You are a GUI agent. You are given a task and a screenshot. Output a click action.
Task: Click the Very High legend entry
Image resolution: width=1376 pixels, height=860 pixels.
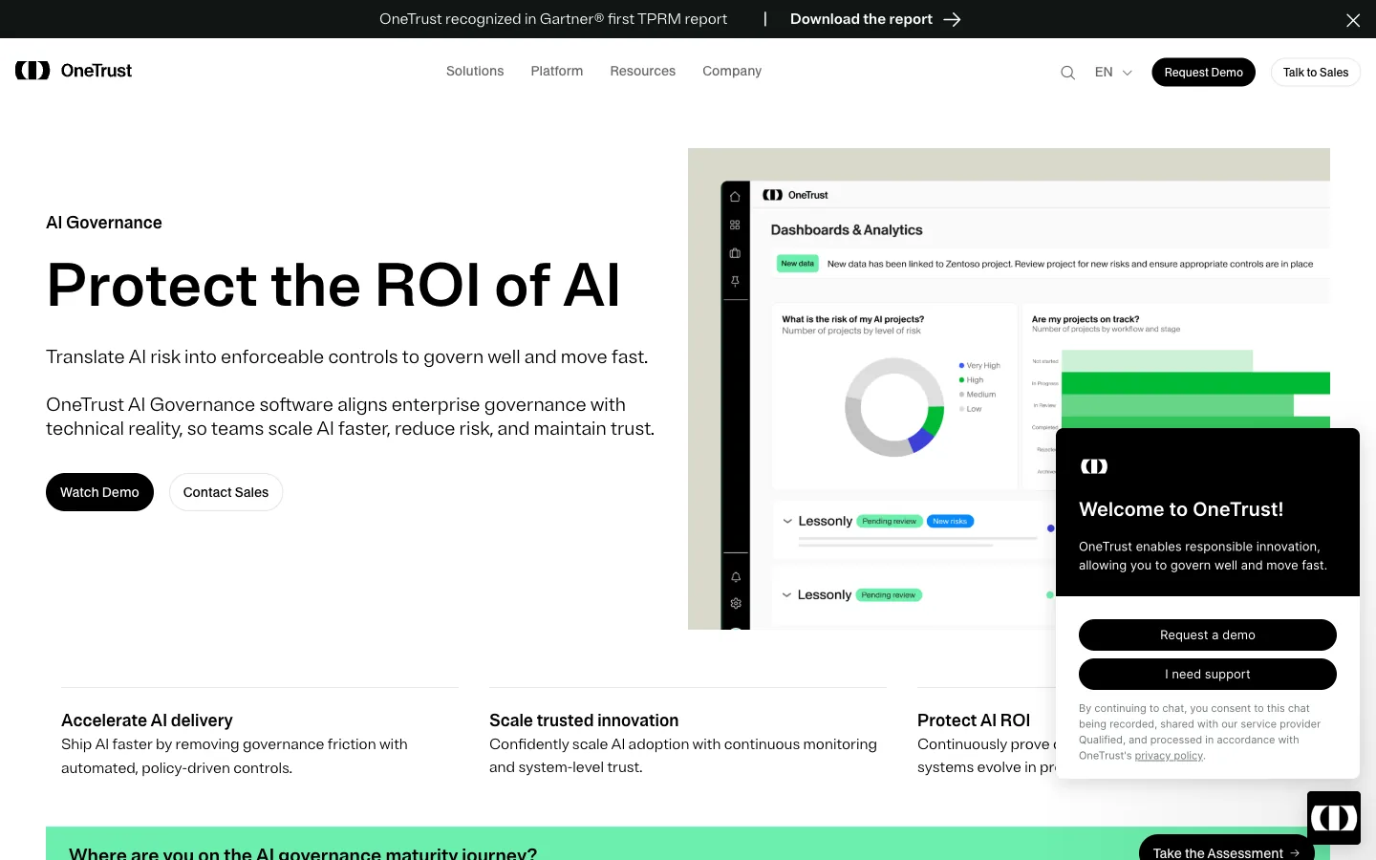(979, 365)
